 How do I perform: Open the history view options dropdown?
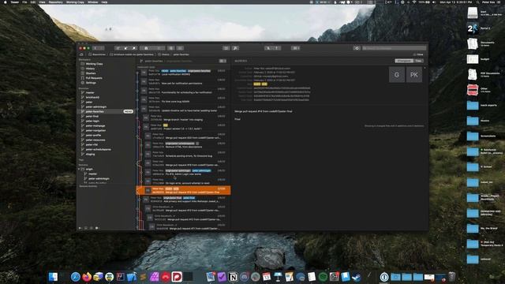223,61
